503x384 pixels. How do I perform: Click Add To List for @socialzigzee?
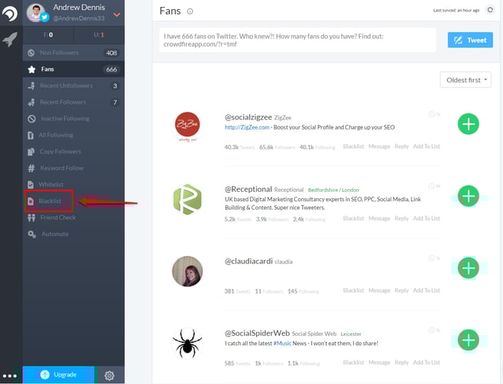(x=426, y=146)
